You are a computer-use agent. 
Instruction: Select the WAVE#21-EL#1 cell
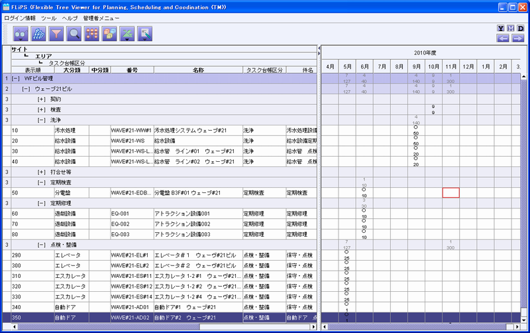point(132,255)
